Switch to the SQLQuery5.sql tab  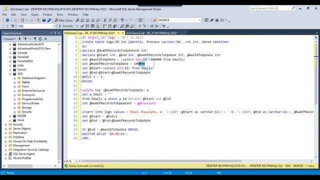pyautogui.click(x=151, y=33)
